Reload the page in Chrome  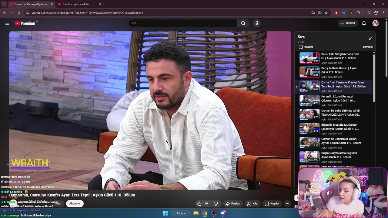pos(19,13)
